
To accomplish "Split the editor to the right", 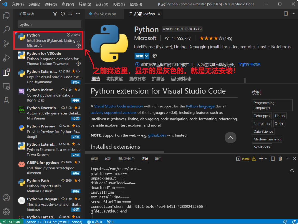I will click(286, 14).
